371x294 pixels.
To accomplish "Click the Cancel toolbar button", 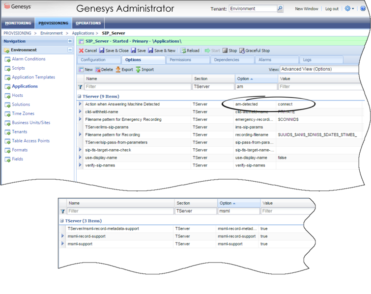I will pos(88,51).
